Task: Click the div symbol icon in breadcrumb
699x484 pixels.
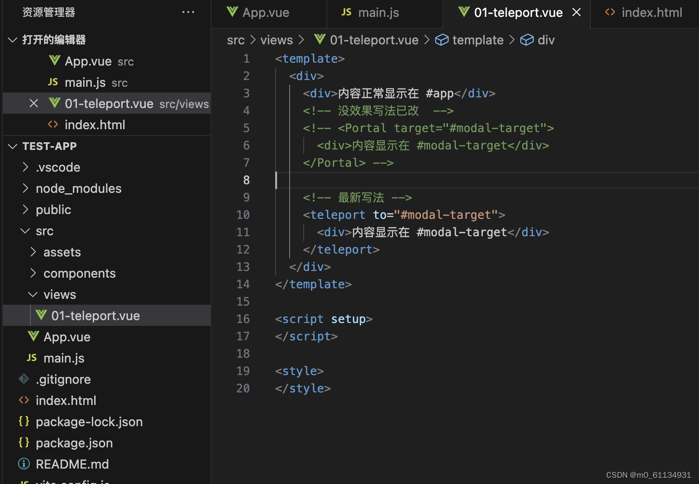Action: [x=527, y=40]
